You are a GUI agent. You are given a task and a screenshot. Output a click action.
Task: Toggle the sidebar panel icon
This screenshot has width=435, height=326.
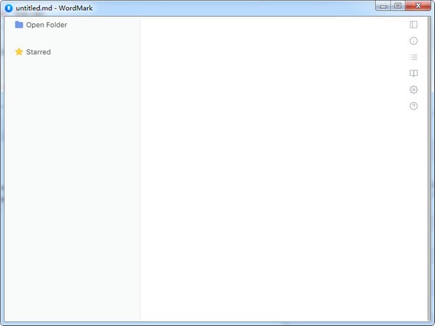coord(413,25)
